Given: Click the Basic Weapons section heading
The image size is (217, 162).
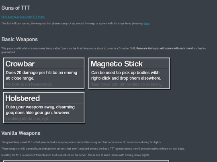Looking at the screenshot, I should 20,39.
